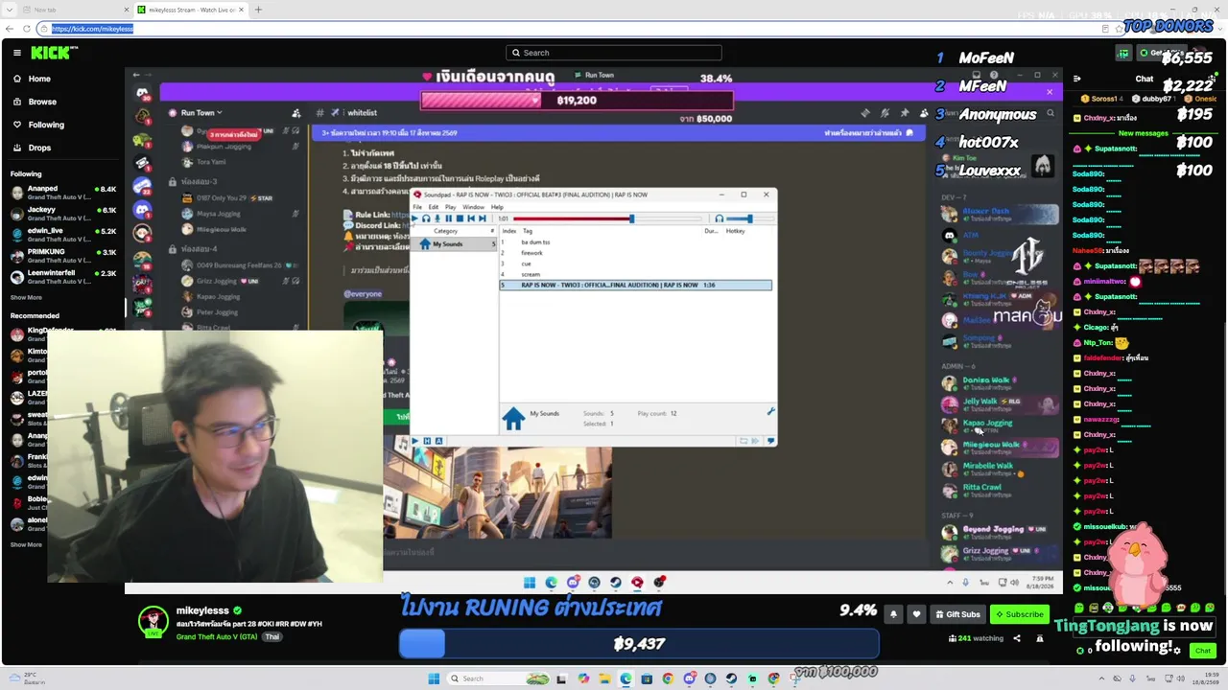Sort the Soundpad list by the Hotkey column
This screenshot has width=1228, height=690.
coord(736,231)
